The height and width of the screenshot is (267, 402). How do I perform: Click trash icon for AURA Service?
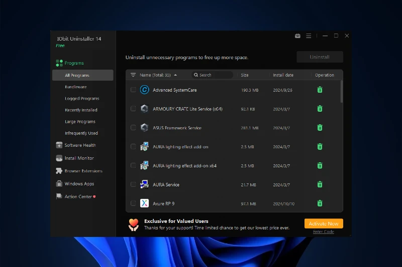(x=320, y=184)
